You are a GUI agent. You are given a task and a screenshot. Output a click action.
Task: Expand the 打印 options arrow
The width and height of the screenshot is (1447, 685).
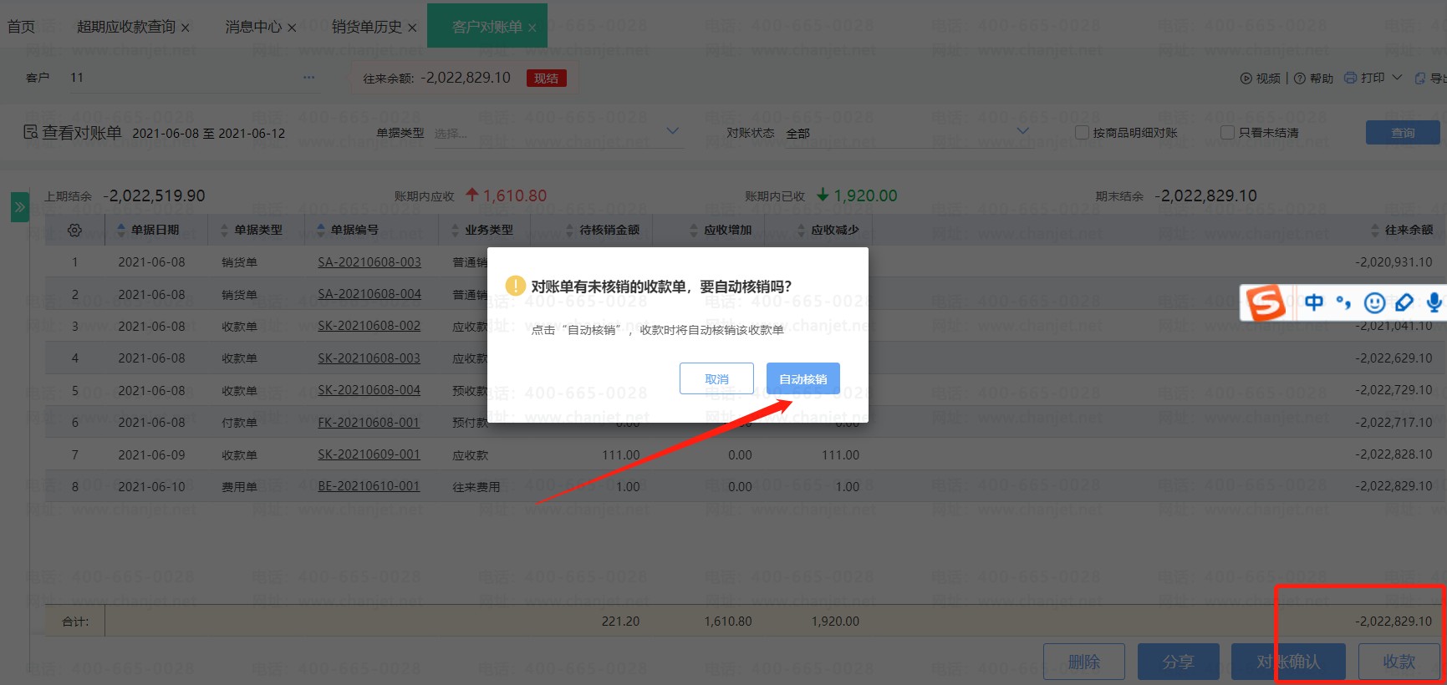tap(1397, 78)
